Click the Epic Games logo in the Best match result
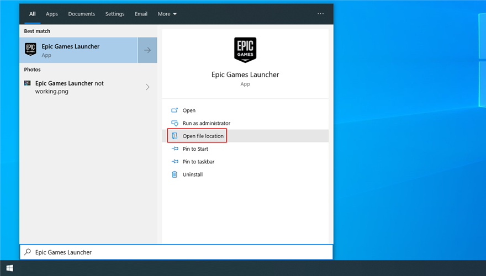The height and width of the screenshot is (276, 486). 31,49
